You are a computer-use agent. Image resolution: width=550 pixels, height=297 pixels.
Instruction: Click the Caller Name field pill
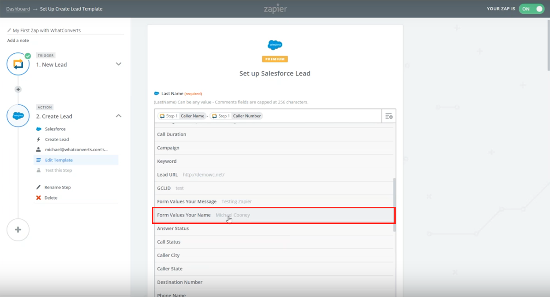click(x=181, y=116)
